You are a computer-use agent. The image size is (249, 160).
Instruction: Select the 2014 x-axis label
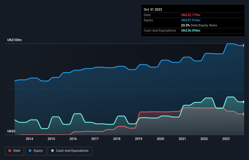click(29, 139)
